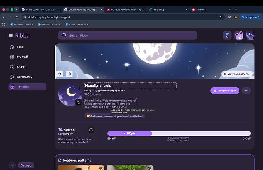The image size is (263, 170).
Task: Mute audio on the YouTube tab
Action: (x=140, y=10)
